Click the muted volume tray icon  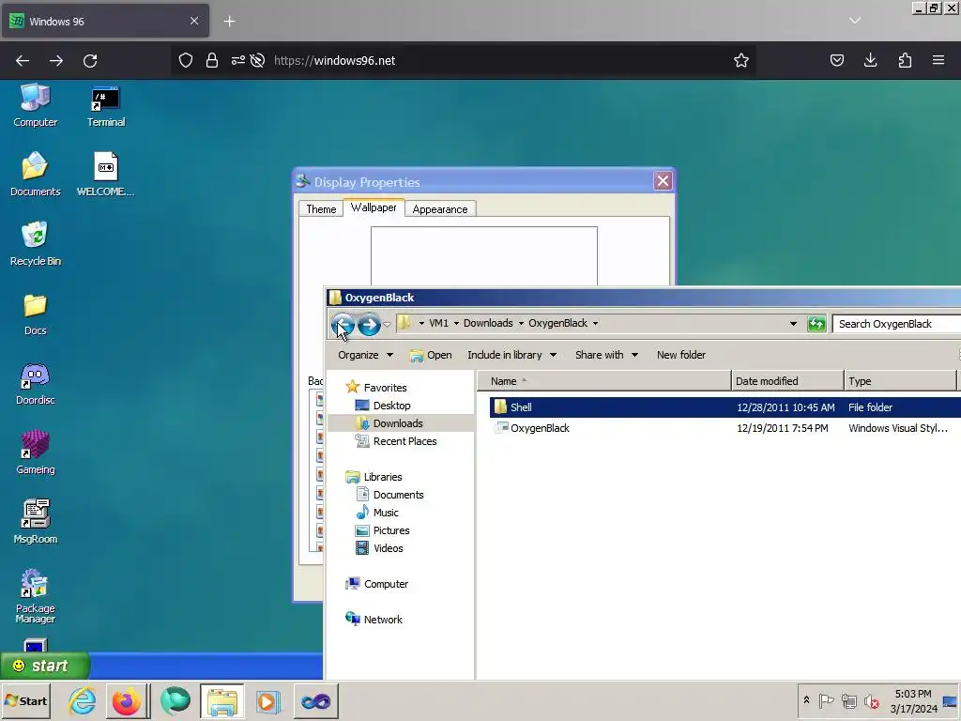tap(872, 700)
